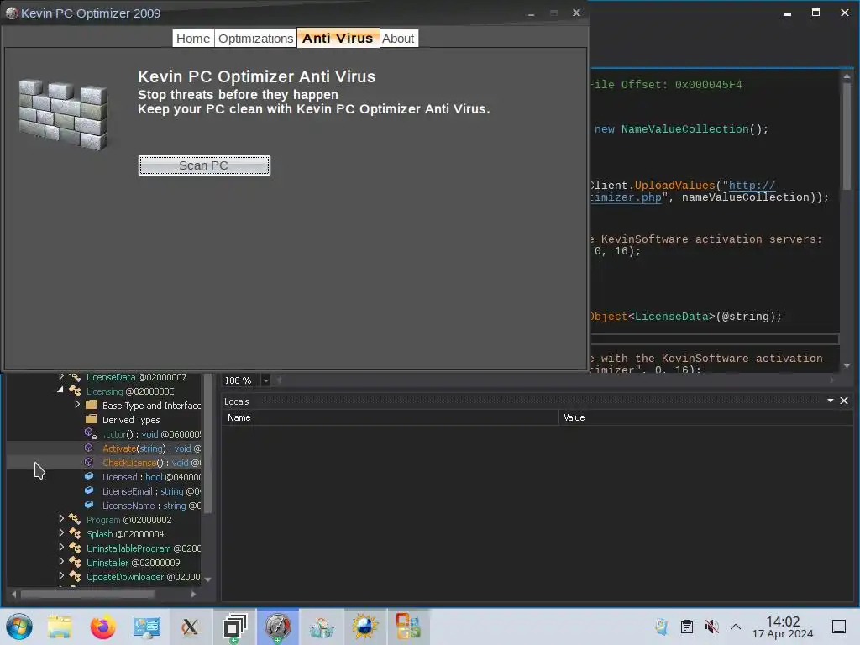This screenshot has width=860, height=645.
Task: Switch to the stacked windows taskbar app
Action: pos(235,627)
